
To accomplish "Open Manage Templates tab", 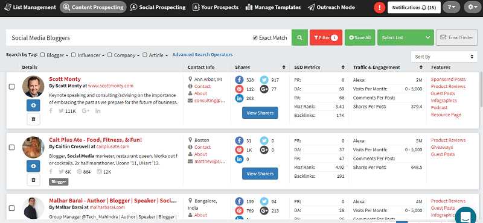I will point(273,7).
